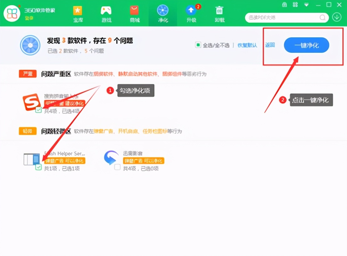
Task: Uncheck the Flash Helper Service checkbox
Action: click(39, 167)
